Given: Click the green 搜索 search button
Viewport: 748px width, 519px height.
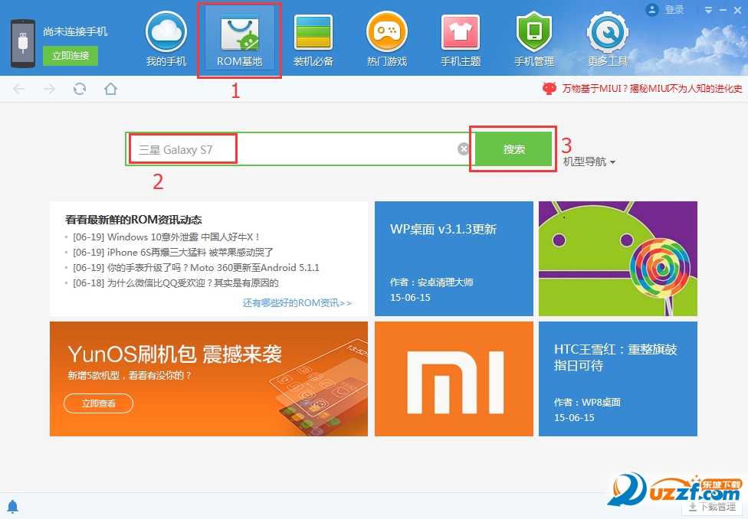Looking at the screenshot, I should (x=512, y=149).
